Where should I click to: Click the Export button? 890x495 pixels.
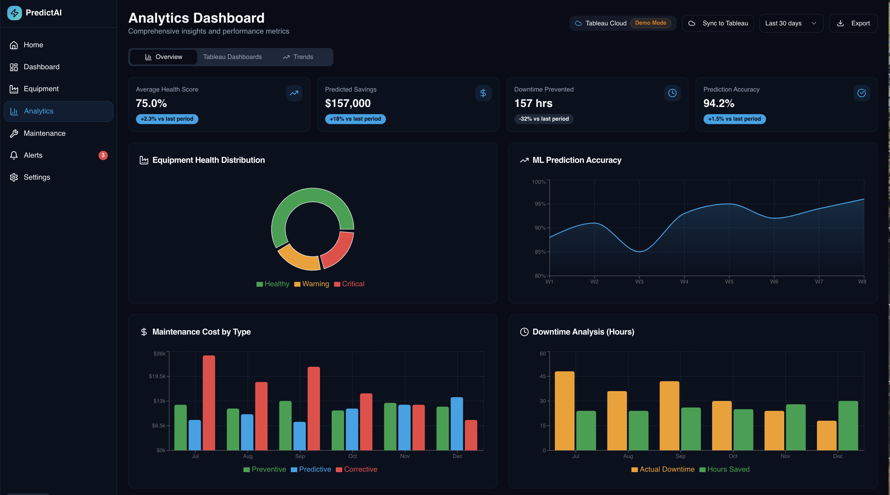(x=853, y=23)
